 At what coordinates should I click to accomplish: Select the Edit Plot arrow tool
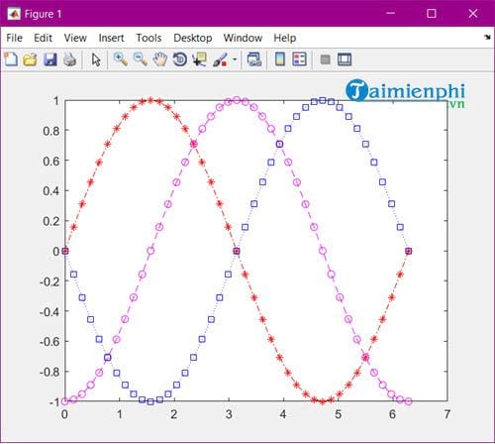(x=96, y=59)
